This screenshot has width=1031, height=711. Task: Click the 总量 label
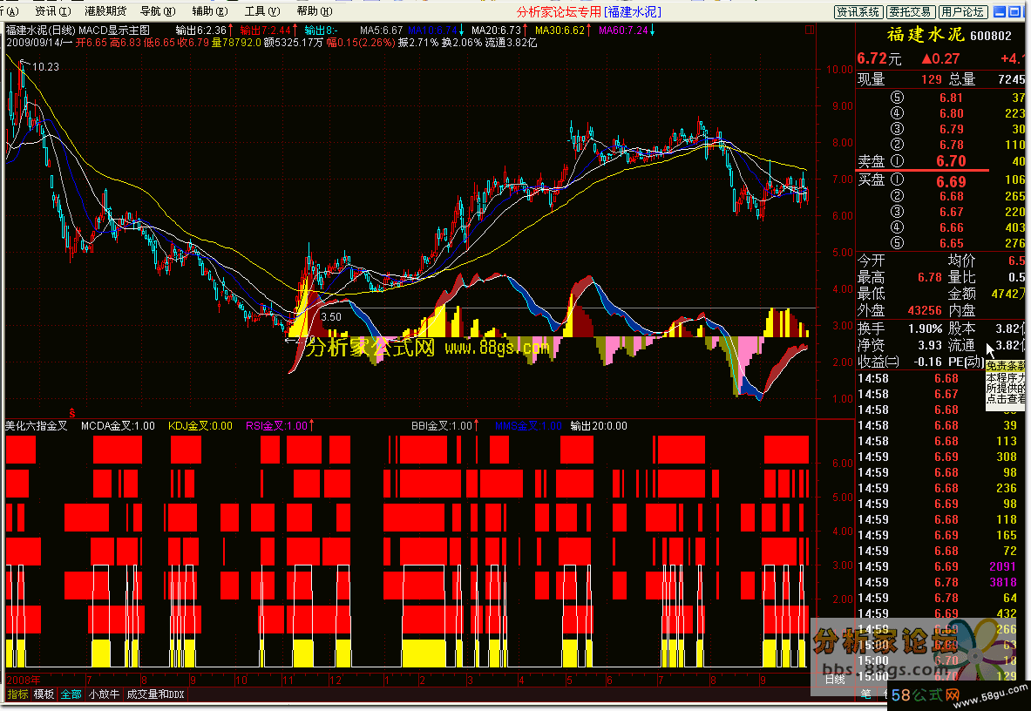tap(962, 79)
